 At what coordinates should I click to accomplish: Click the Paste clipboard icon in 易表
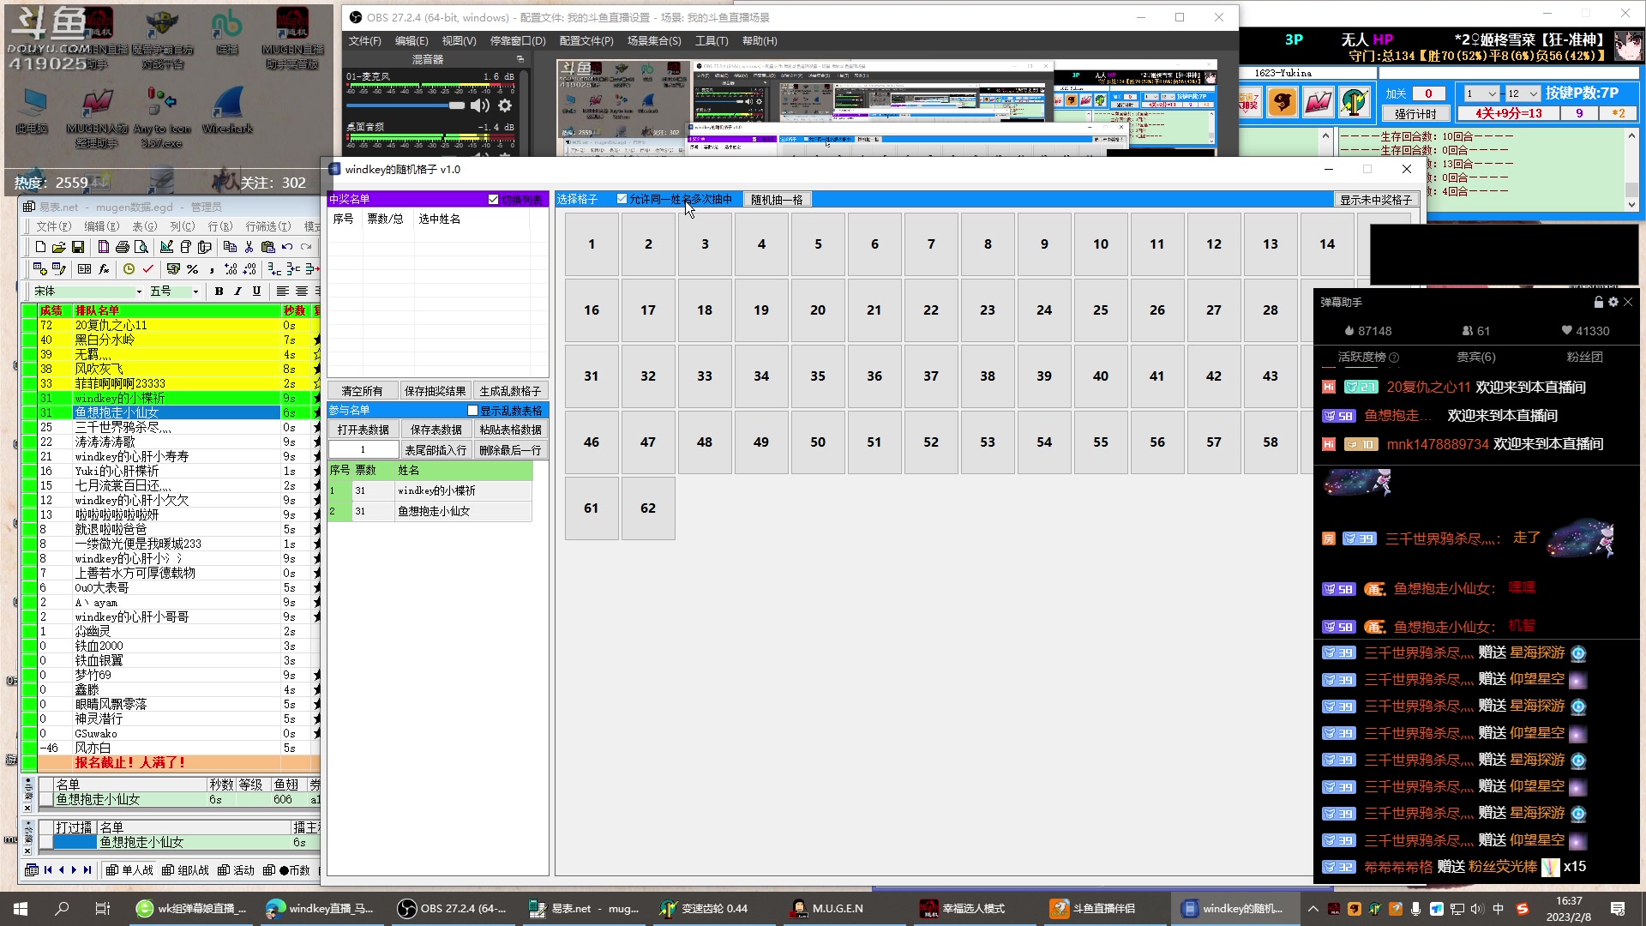(x=267, y=247)
